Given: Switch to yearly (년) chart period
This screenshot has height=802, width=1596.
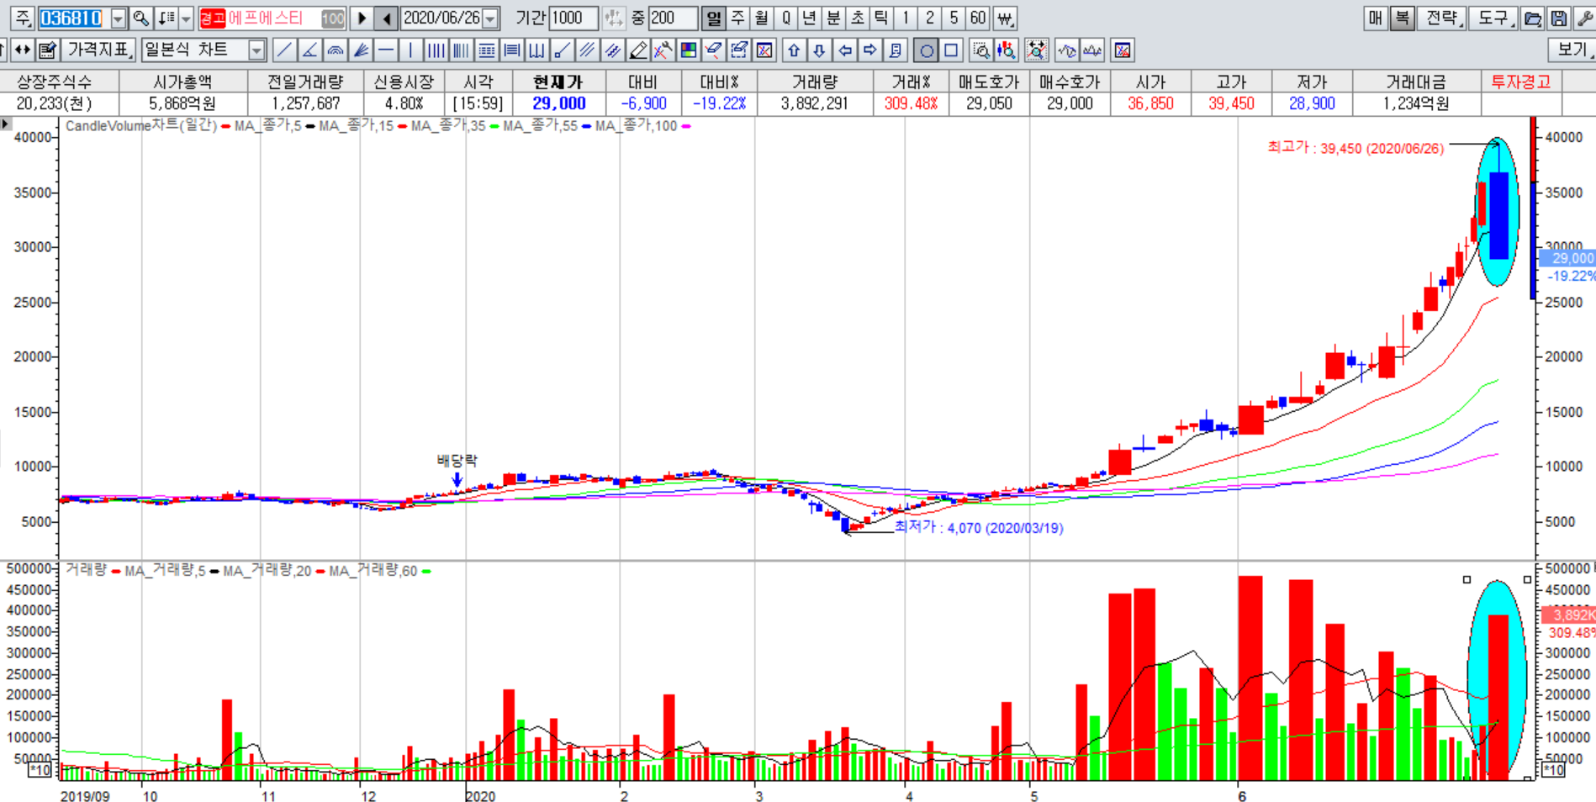Looking at the screenshot, I should tap(809, 18).
